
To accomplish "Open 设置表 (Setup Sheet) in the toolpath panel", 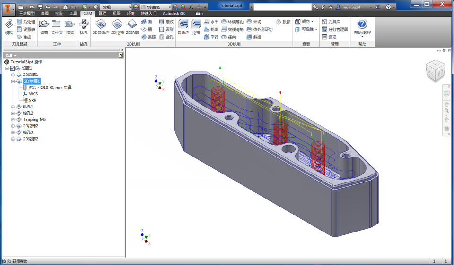I will [26, 29].
